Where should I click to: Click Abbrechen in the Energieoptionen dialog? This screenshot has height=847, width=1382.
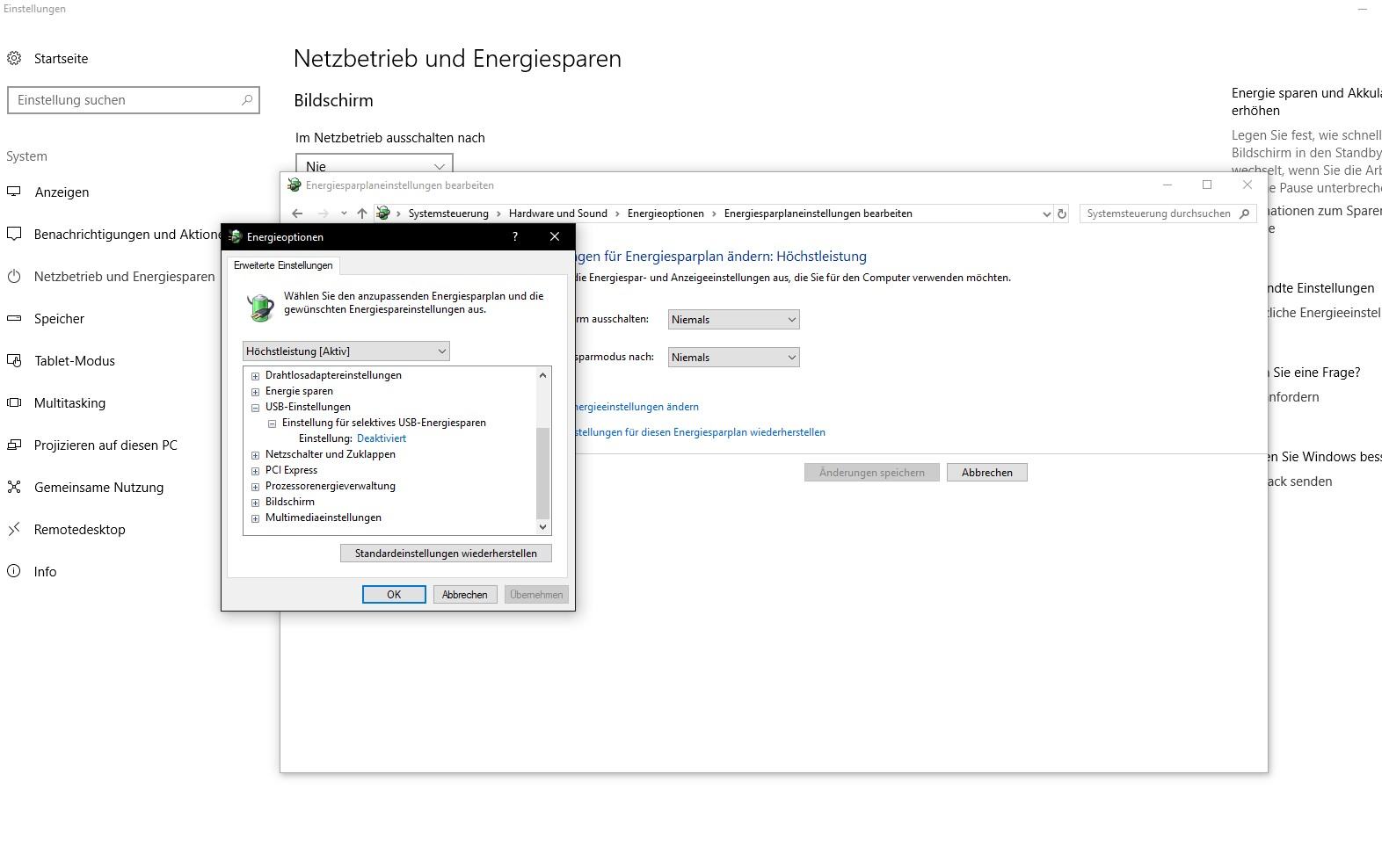[x=464, y=595]
